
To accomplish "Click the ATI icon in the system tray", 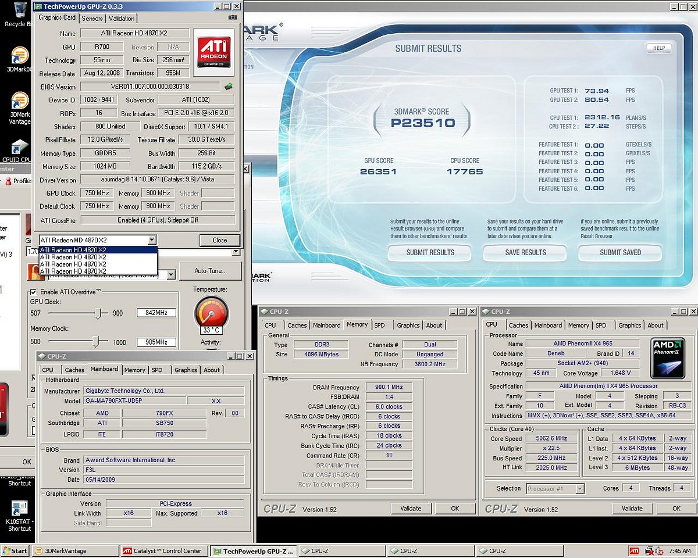I will pos(634,551).
